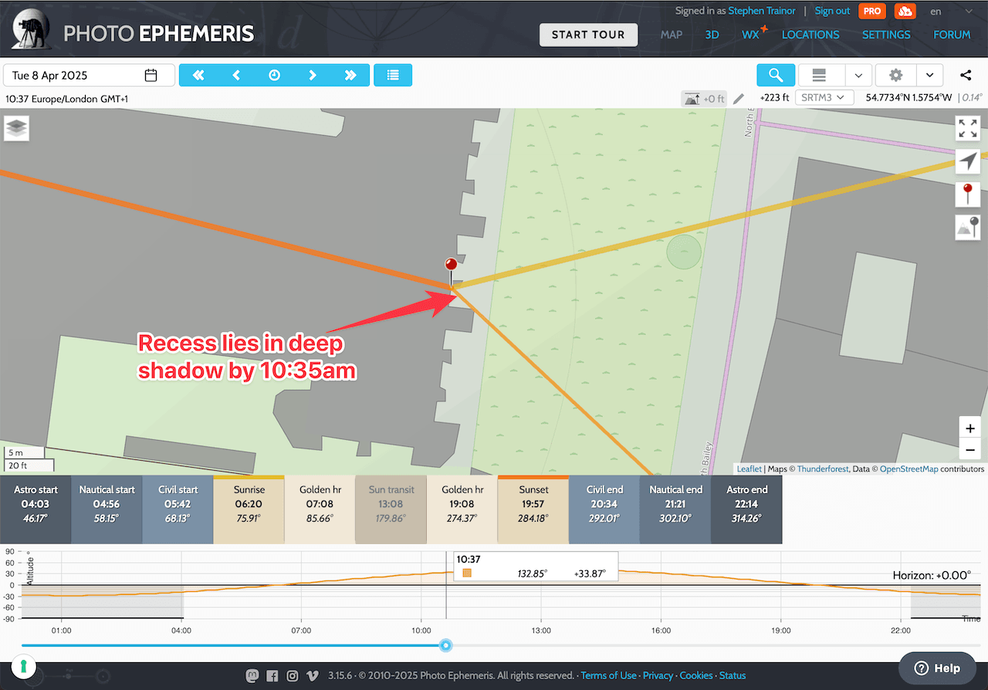Switch to the MAP tab
The width and height of the screenshot is (988, 690).
tap(672, 35)
